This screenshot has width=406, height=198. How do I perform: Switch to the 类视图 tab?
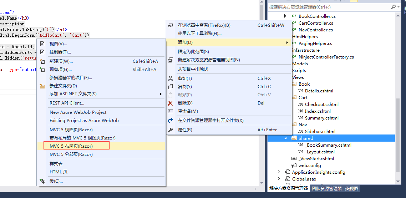coord(352,188)
